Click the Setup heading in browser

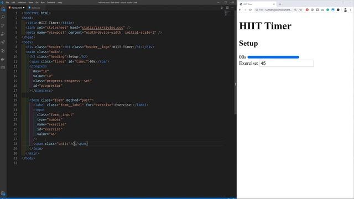click(x=248, y=43)
